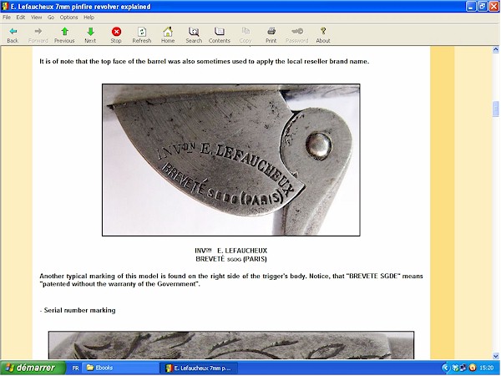Click the greyed Copy toolbar button
This screenshot has width=501, height=376.
tap(245, 35)
